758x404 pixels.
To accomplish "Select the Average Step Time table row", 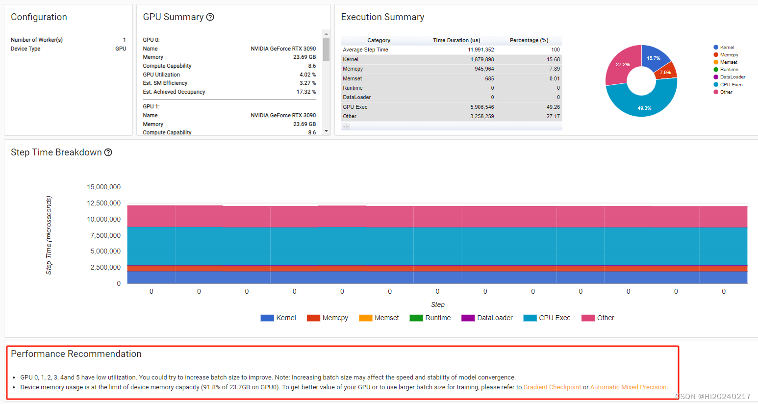I will (x=451, y=50).
